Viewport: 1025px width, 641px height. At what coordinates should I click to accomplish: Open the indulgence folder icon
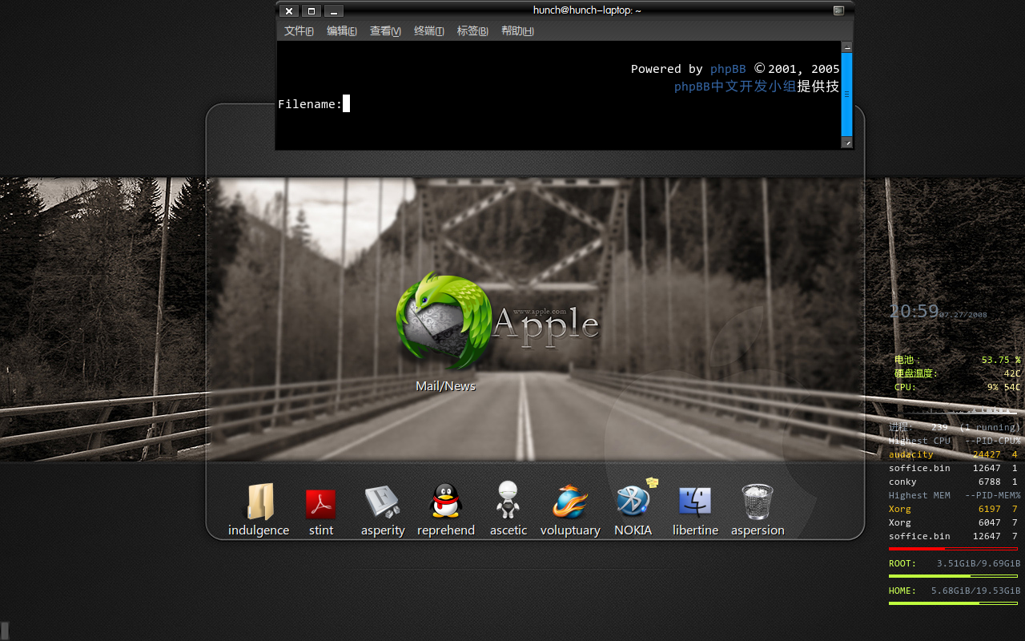tap(259, 502)
